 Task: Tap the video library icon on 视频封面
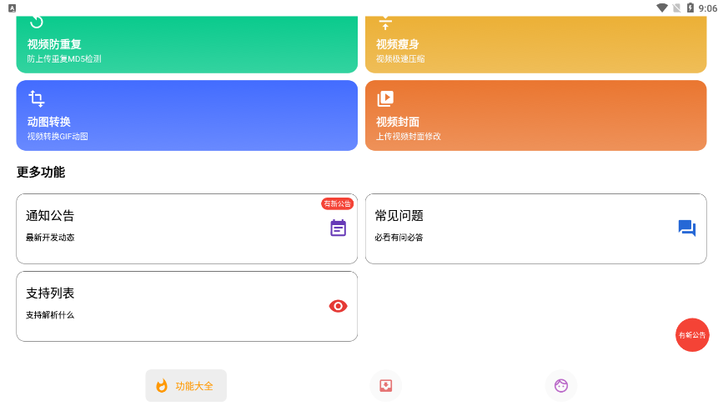385,99
